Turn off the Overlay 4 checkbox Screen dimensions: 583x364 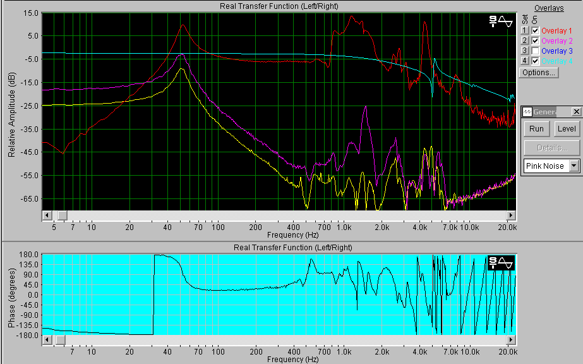click(x=535, y=61)
